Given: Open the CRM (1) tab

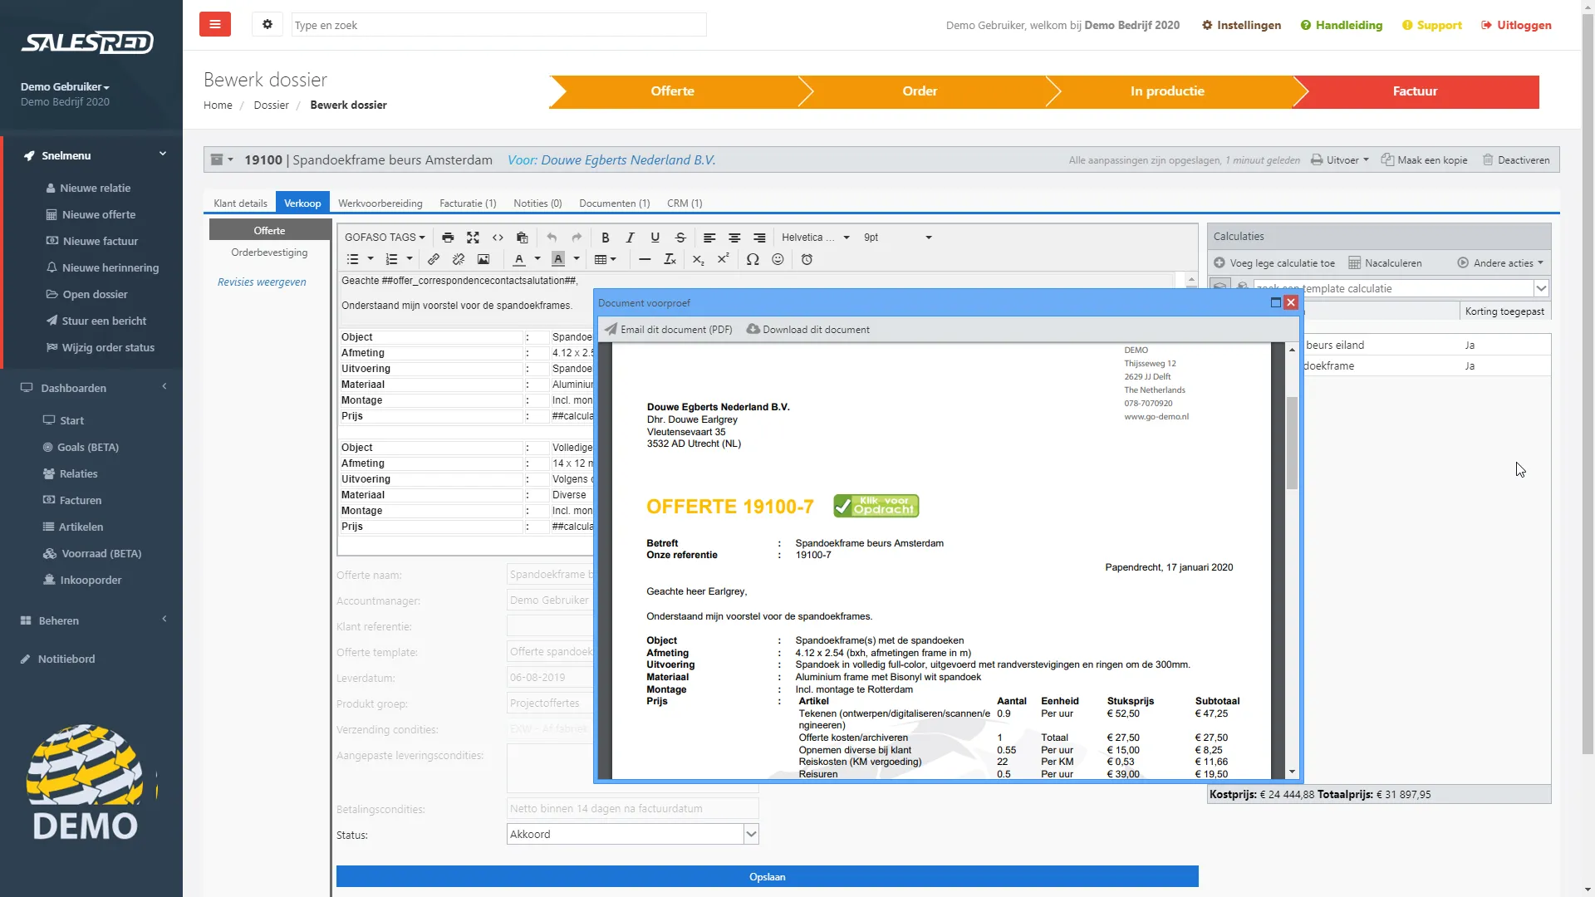Looking at the screenshot, I should (x=685, y=203).
